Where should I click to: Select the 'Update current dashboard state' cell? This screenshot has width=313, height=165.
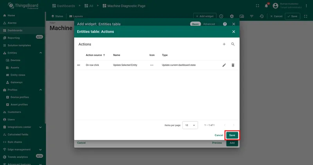tap(179, 65)
